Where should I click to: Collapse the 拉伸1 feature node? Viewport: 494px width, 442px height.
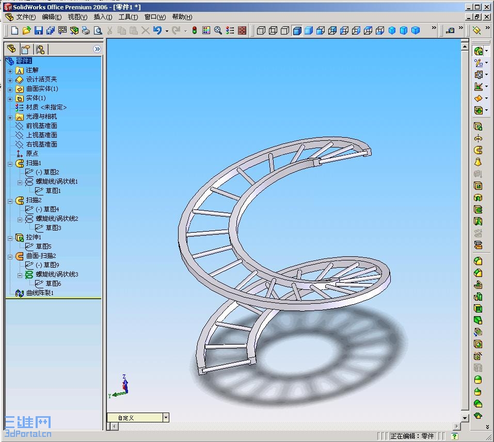[10, 238]
